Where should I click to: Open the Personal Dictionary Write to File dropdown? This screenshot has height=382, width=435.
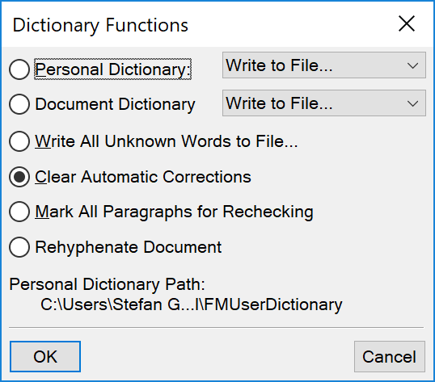[323, 65]
